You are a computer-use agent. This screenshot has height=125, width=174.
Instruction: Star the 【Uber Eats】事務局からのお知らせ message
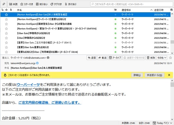(x=7, y=33)
